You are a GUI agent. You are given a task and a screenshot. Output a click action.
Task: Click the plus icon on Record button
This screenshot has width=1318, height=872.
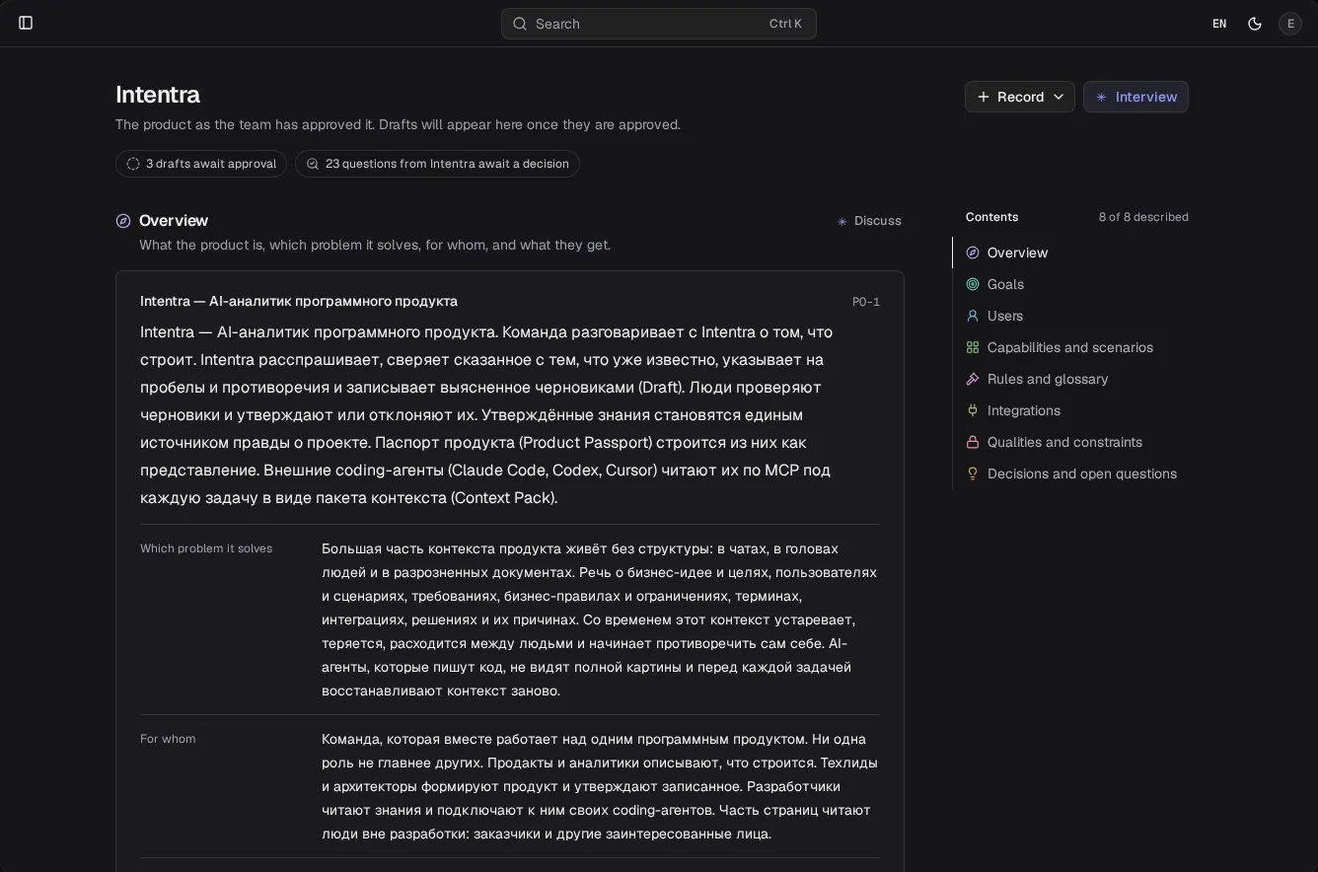(x=984, y=97)
